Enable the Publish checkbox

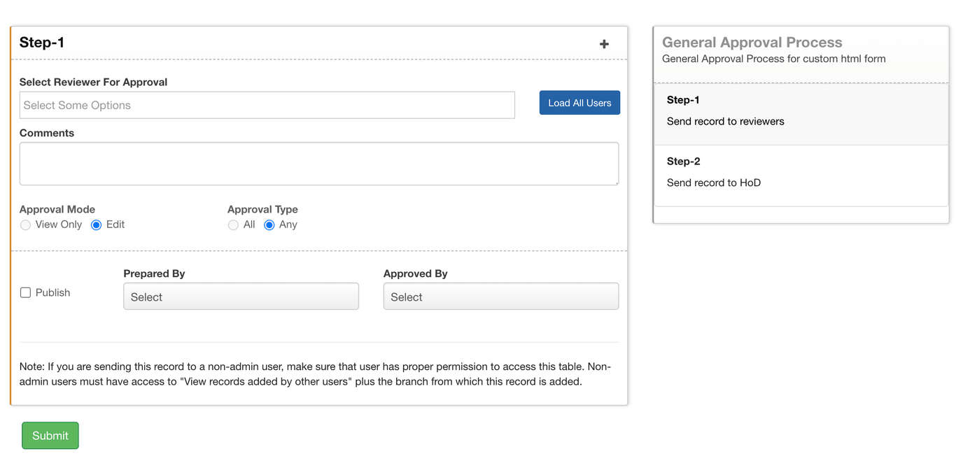click(26, 293)
